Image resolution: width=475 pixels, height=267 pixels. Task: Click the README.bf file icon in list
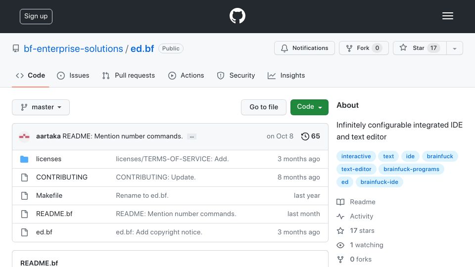coord(25,214)
